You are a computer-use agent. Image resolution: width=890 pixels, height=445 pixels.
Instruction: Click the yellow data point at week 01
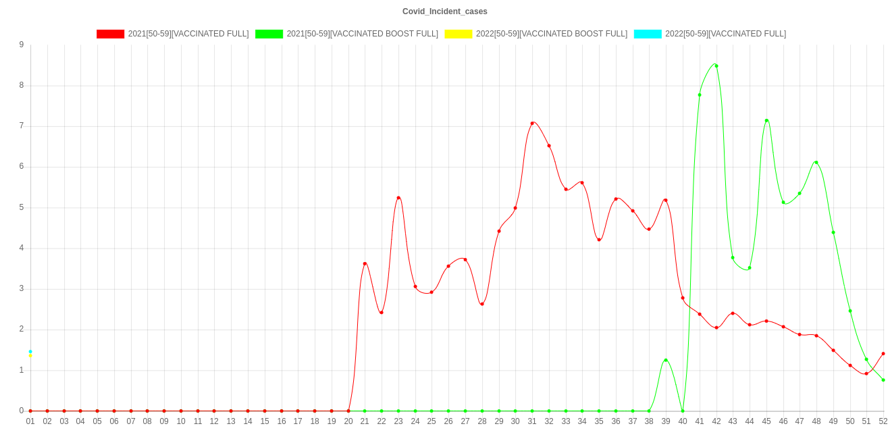tap(30, 356)
